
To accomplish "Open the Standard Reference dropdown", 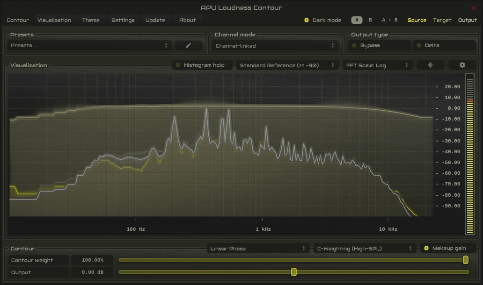I will [x=287, y=65].
